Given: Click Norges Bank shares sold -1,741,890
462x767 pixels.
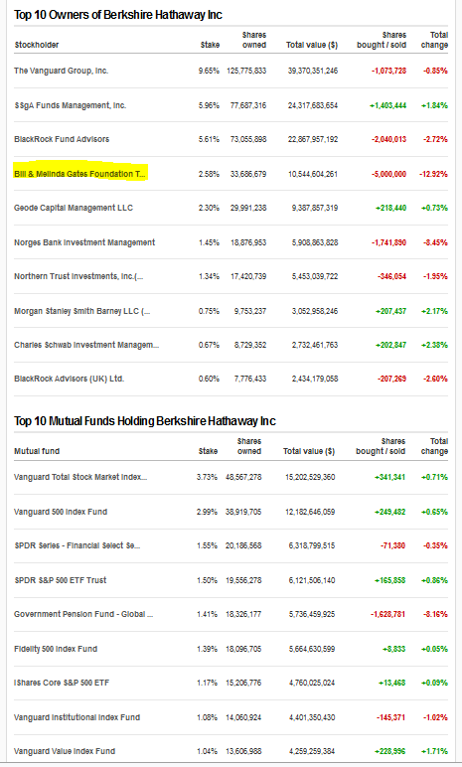Looking at the screenshot, I should click(389, 242).
